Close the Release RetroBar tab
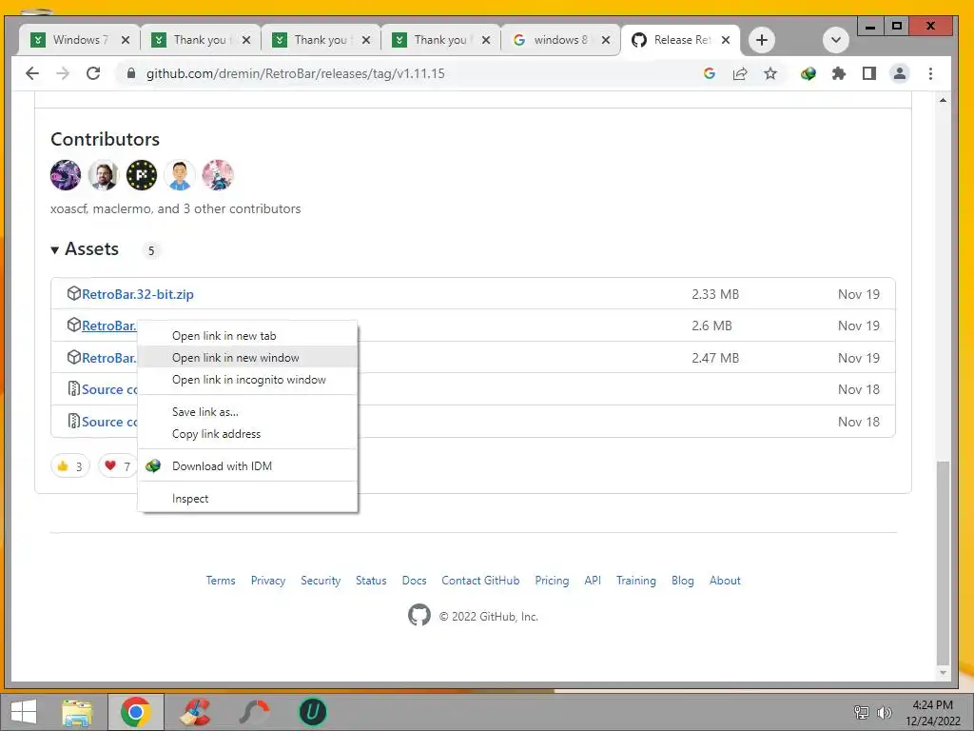The image size is (974, 731). click(726, 40)
